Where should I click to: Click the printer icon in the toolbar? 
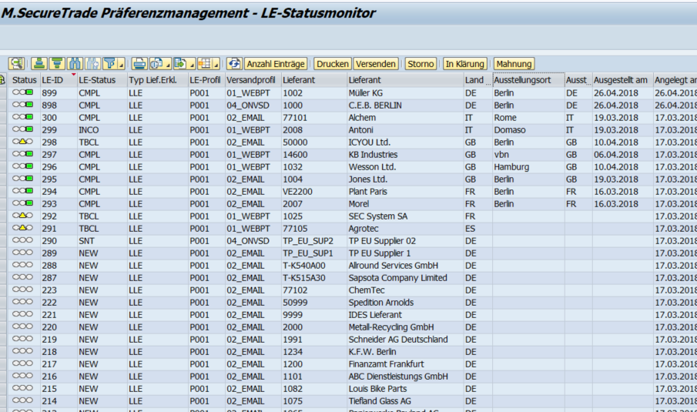point(139,64)
